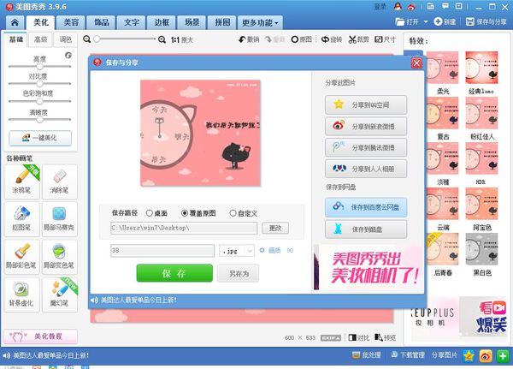Screen dimensions: 513x369
Task: Click the save path input field
Action: 184,228
